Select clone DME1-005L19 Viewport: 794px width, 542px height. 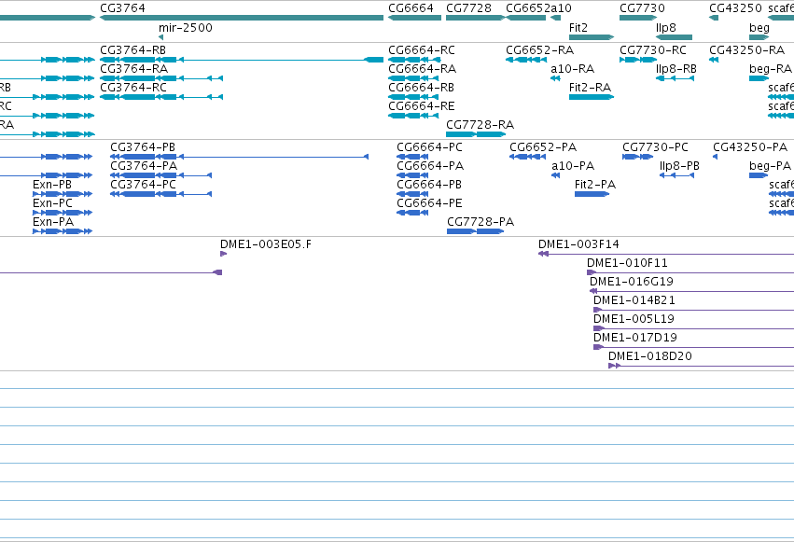pos(694,329)
